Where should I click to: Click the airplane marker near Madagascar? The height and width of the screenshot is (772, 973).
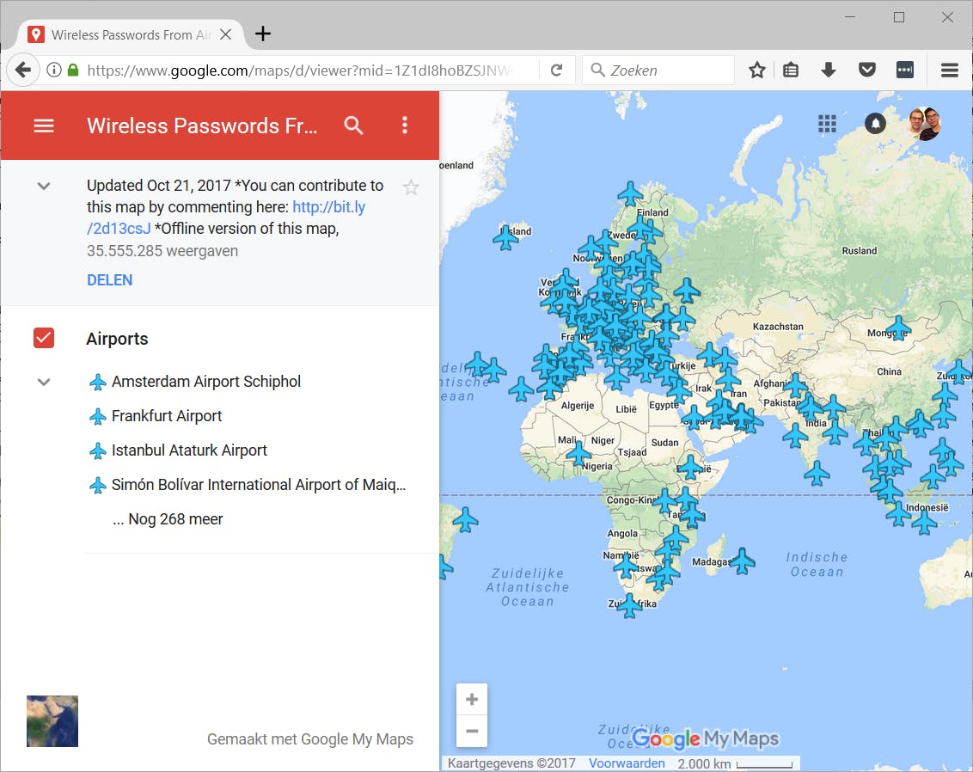coord(742,561)
